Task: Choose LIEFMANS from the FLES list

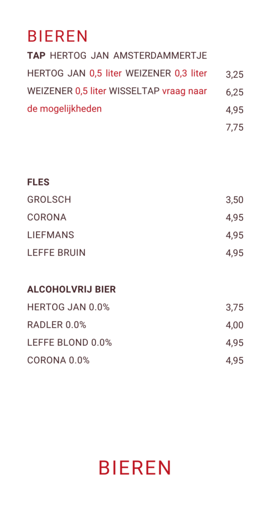Action: coord(51,235)
